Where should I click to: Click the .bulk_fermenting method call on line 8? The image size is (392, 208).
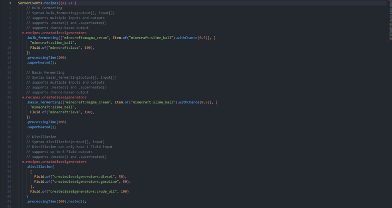click(x=42, y=38)
